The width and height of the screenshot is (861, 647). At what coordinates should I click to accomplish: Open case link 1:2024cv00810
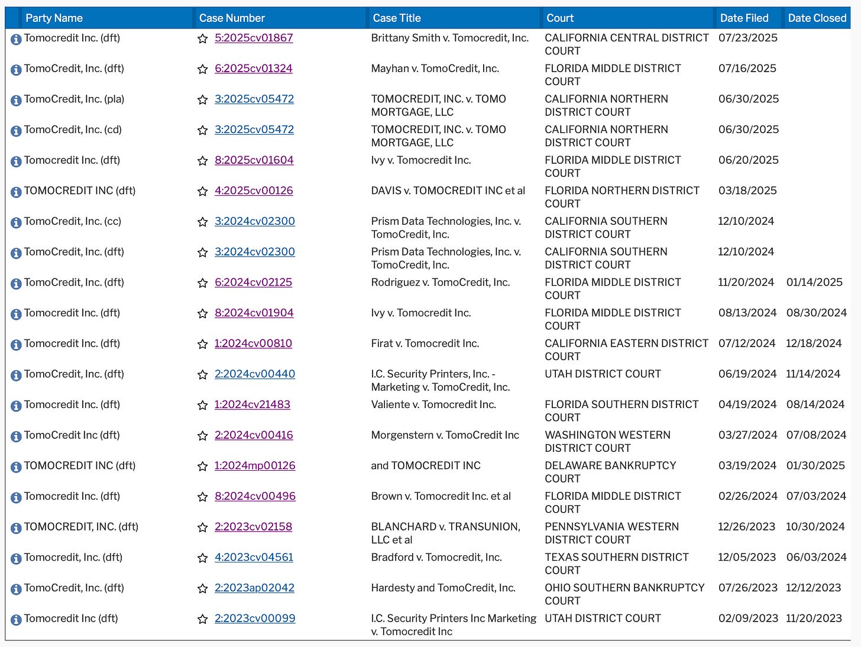click(253, 344)
